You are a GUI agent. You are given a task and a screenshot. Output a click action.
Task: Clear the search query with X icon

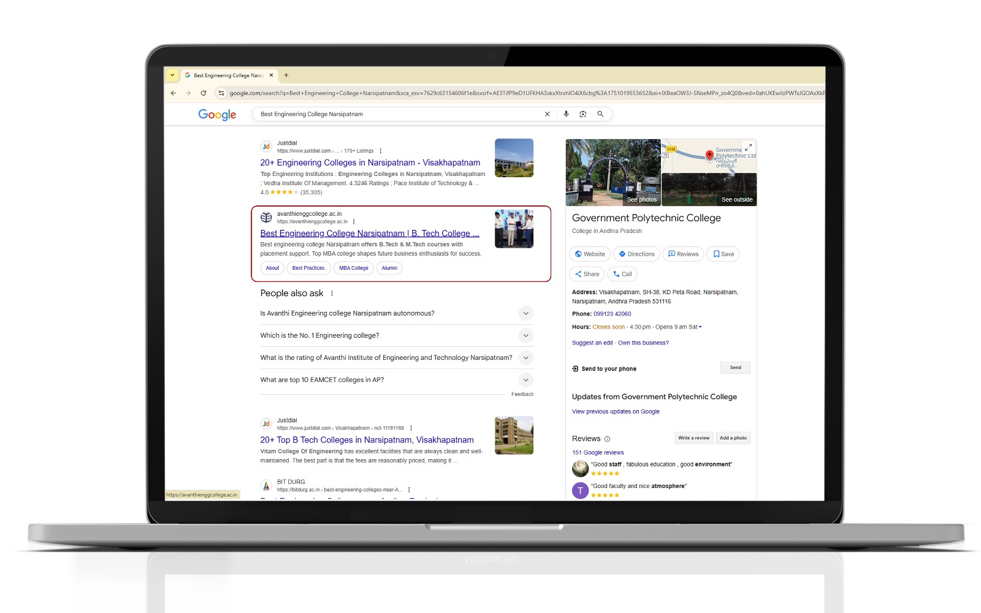pos(548,114)
